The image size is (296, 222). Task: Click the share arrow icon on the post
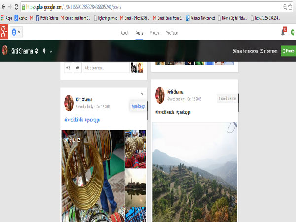coord(77,68)
